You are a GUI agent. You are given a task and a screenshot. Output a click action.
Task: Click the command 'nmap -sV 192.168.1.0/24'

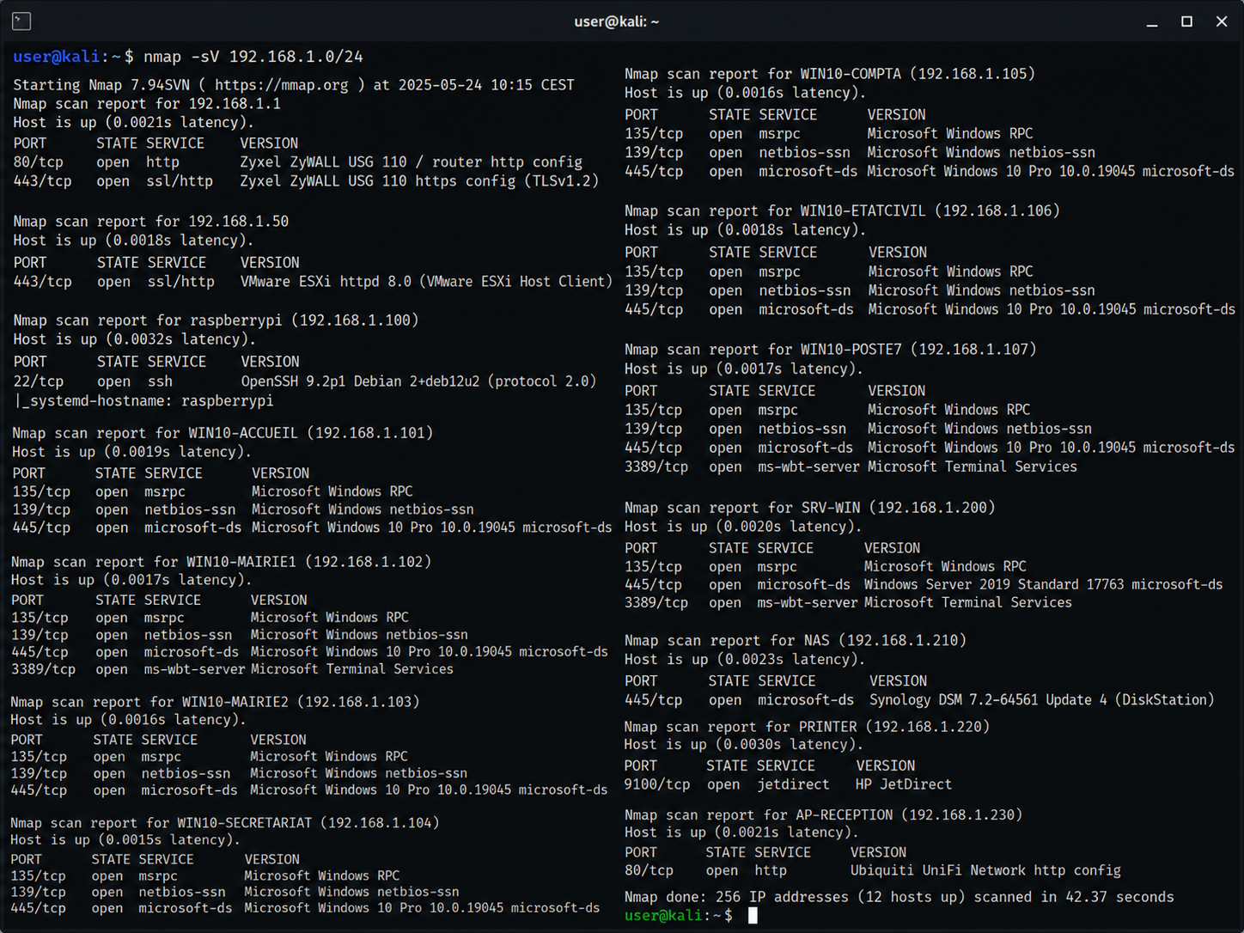(x=253, y=57)
